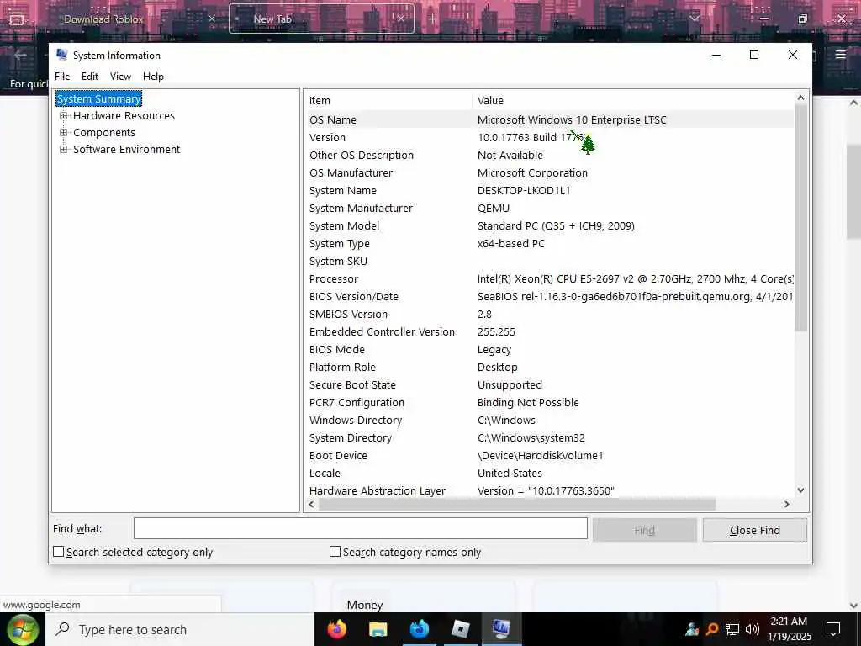Open Roblox from the taskbar
The width and height of the screenshot is (861, 646).
click(x=460, y=629)
